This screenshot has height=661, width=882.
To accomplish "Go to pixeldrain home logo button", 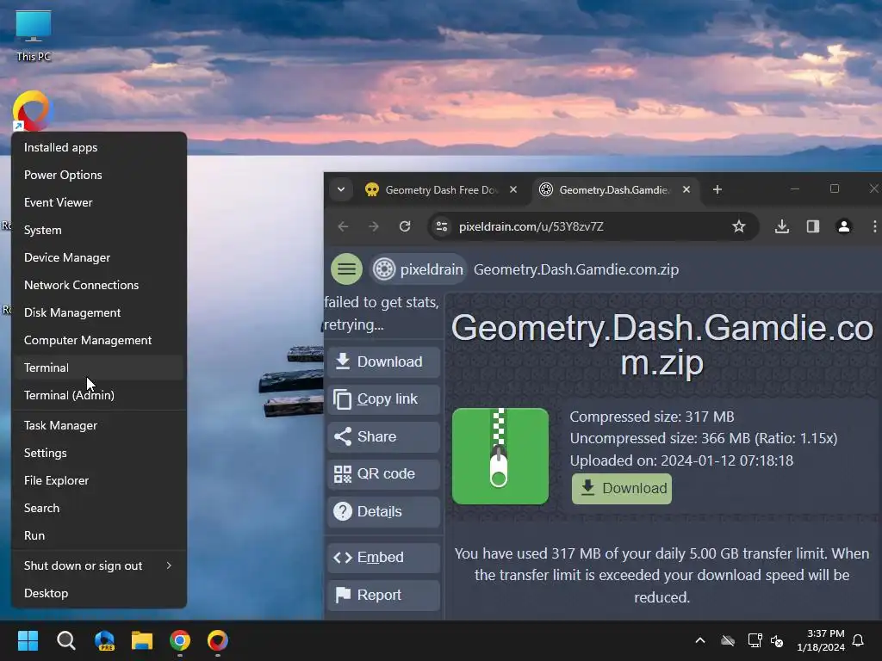I will pyautogui.click(x=419, y=269).
